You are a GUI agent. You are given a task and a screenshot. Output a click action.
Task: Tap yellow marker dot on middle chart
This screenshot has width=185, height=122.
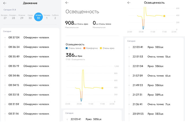[x=102, y=88]
